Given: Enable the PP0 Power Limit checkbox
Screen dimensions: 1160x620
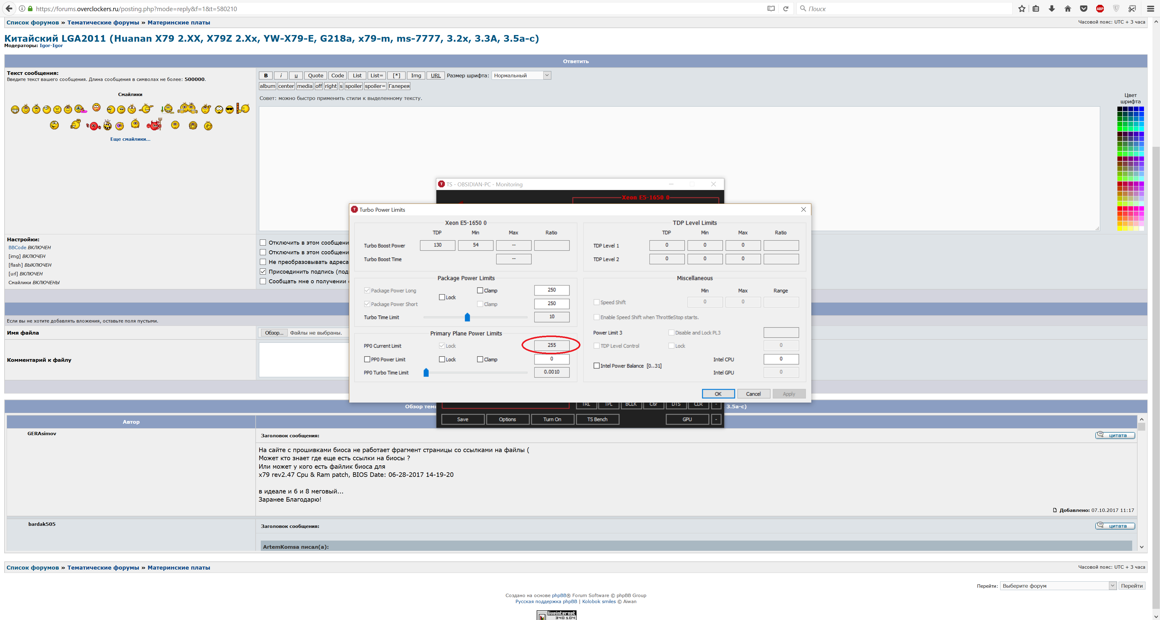Looking at the screenshot, I should (x=367, y=359).
